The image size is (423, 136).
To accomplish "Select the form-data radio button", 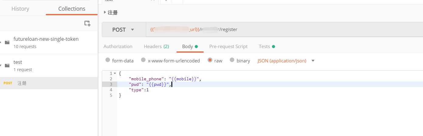I will [108, 60].
